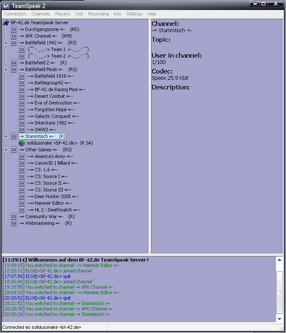Click the 20:58:26 switched to Stammtisch line
Viewport: 286px width, 333px height.
[56, 314]
